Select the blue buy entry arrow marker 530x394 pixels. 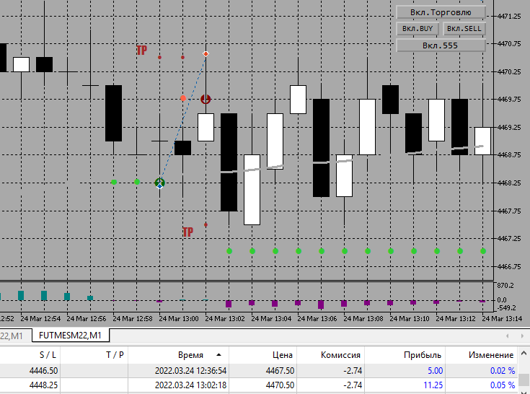[x=160, y=185]
